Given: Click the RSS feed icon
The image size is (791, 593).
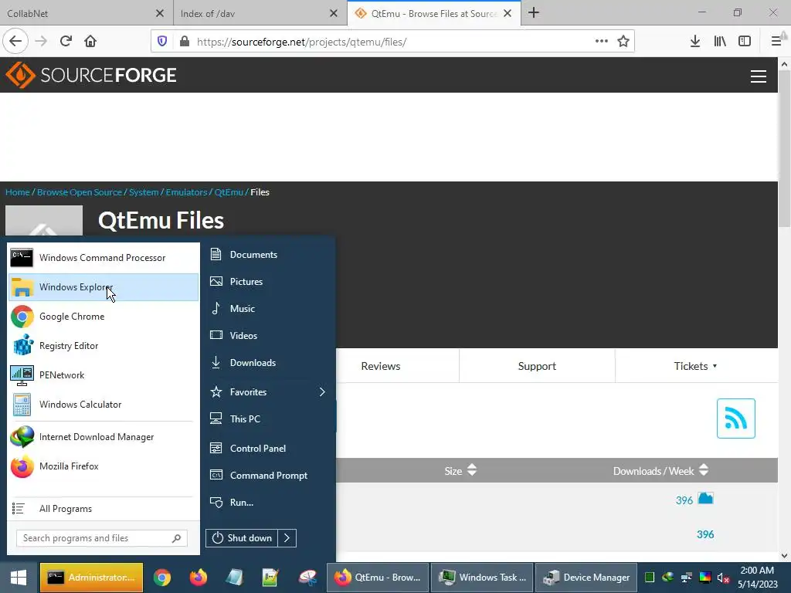Looking at the screenshot, I should point(736,418).
